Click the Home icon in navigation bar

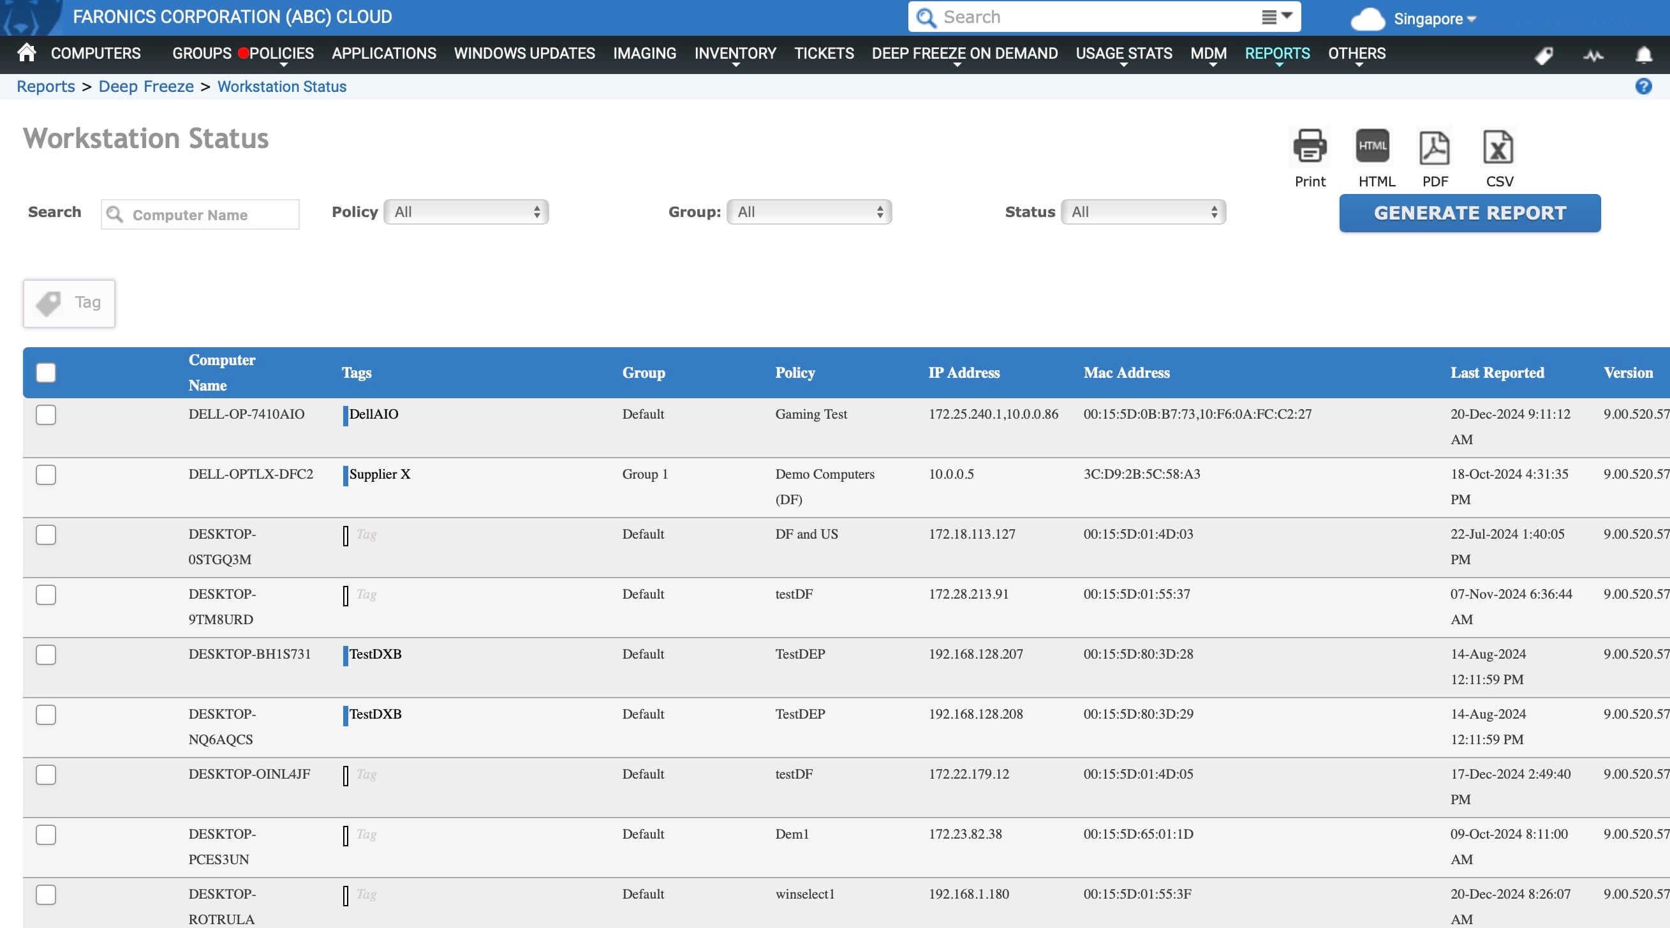(x=27, y=52)
